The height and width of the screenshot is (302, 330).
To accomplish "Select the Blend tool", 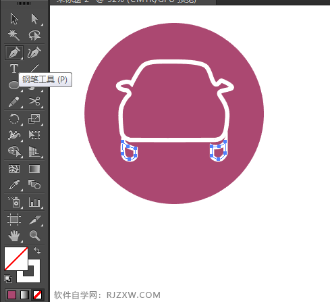I will (34, 184).
